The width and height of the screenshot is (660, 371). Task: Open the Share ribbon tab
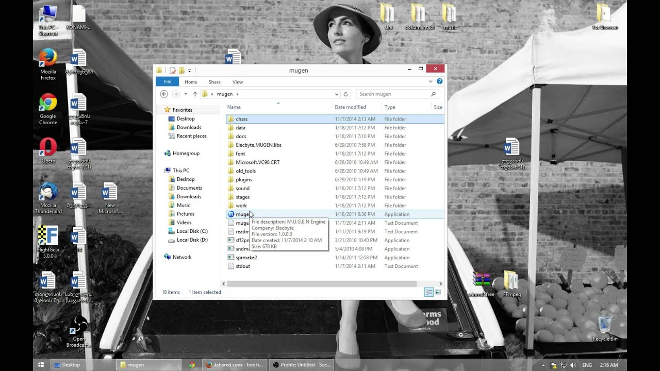(x=214, y=82)
